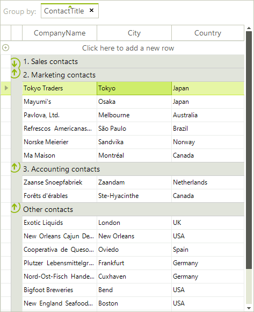This screenshot has width=254, height=312.
Task: Collapse the Other contacts group
Action: [15, 208]
